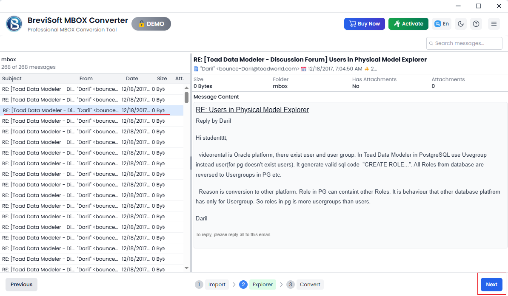Select the Explorer step tab
This screenshot has width=508, height=296.
[x=263, y=285]
